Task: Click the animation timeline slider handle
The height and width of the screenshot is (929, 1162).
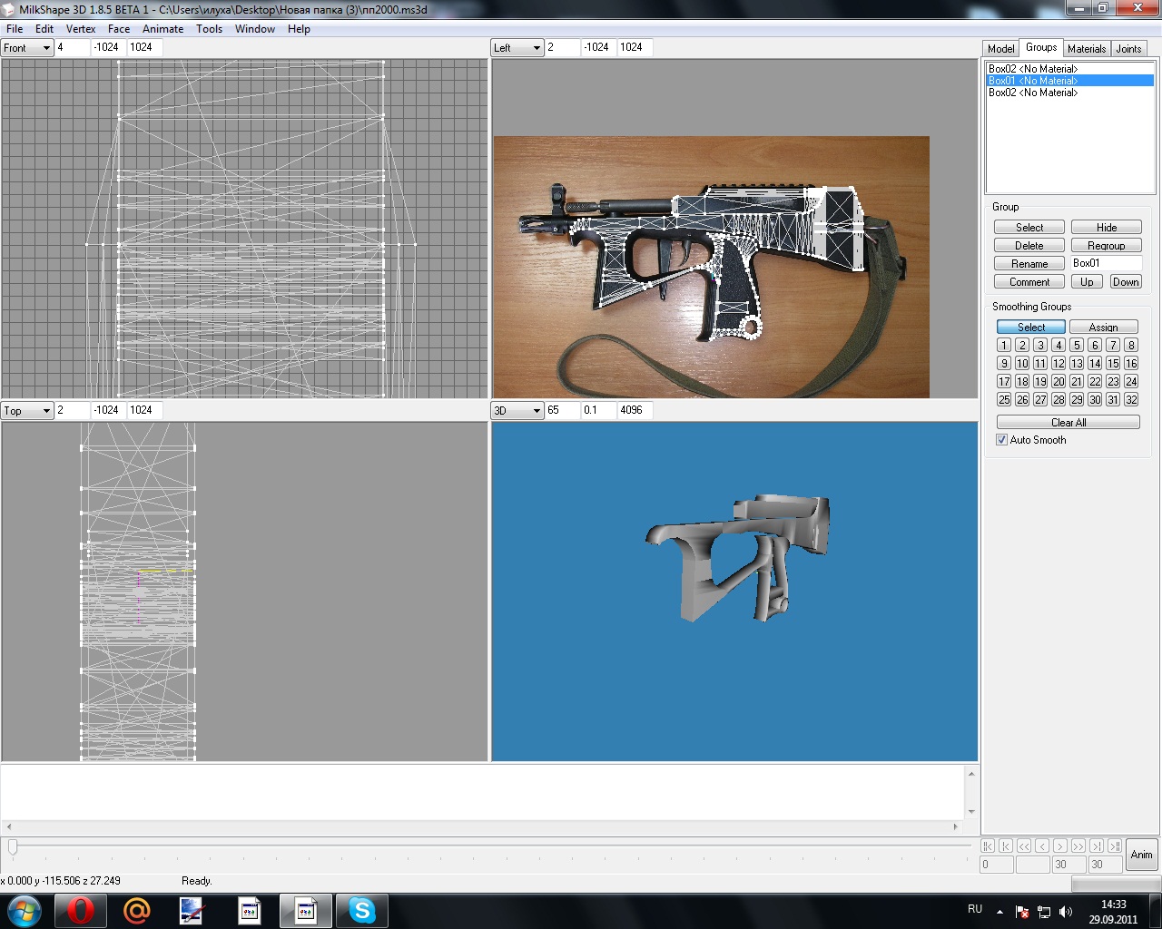Action: (13, 846)
